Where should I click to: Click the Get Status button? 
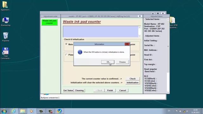point(68,90)
